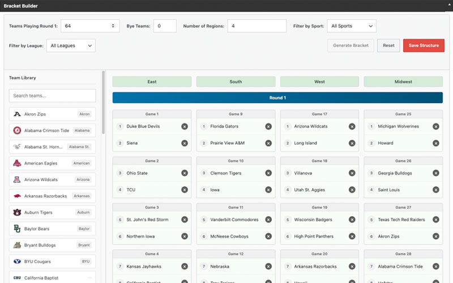Click the Game 1 header
Image resolution: width=453 pixels, height=283 pixels.
coord(152,114)
